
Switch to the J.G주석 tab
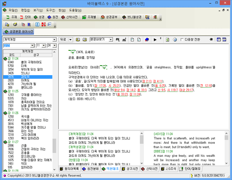[169, 169]
